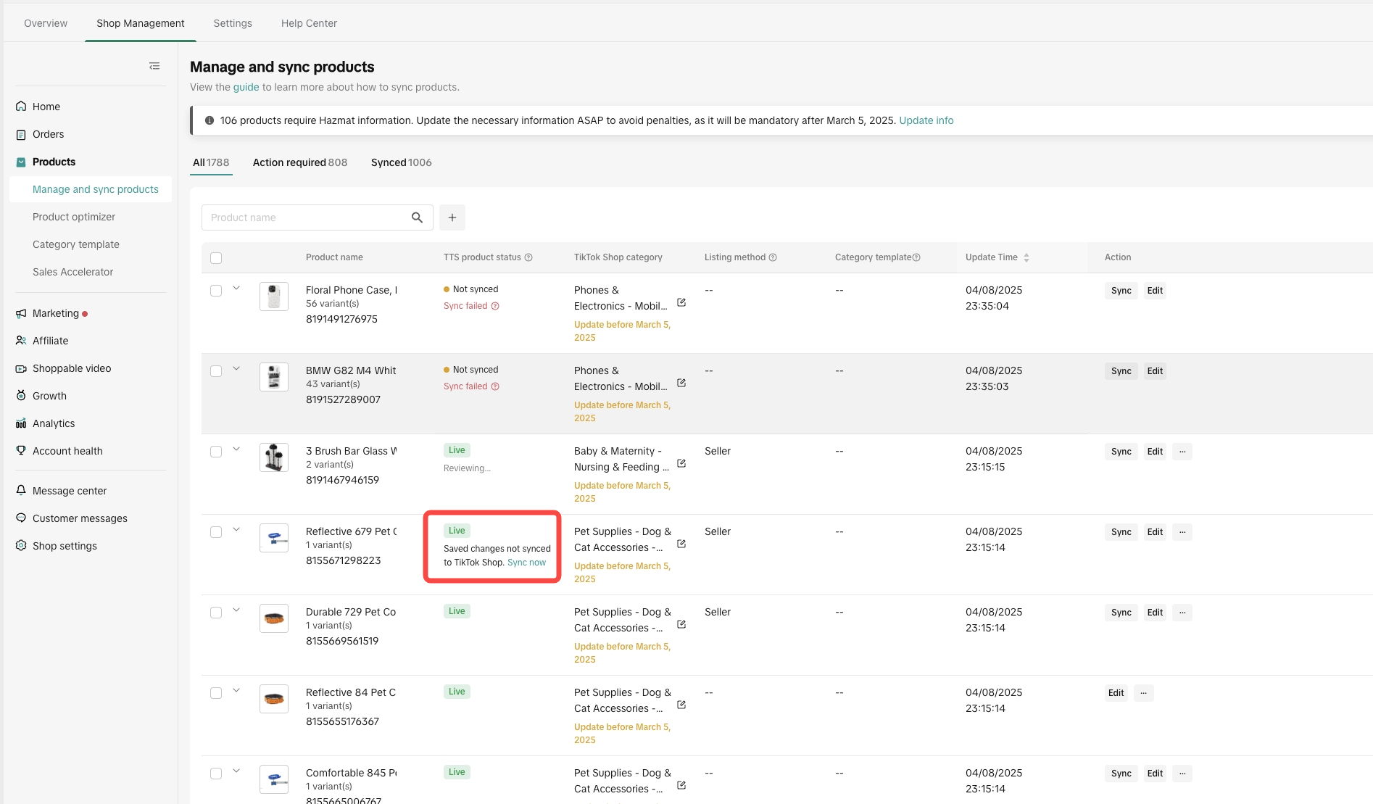1373x804 pixels.
Task: Click the search magnifier icon
Action: coord(417,217)
